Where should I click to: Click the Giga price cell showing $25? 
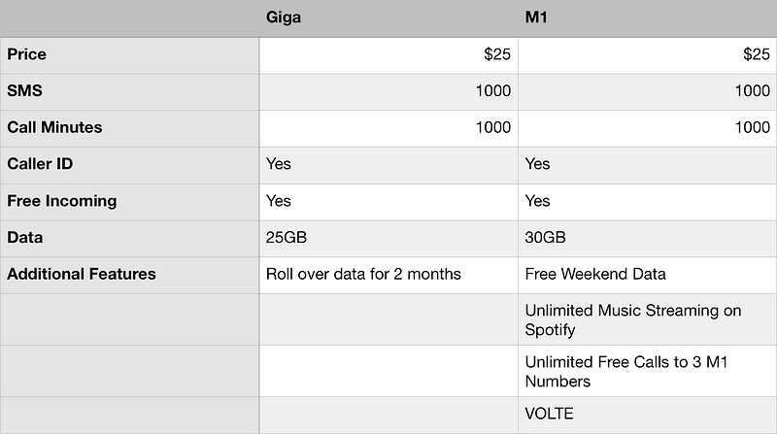click(388, 54)
